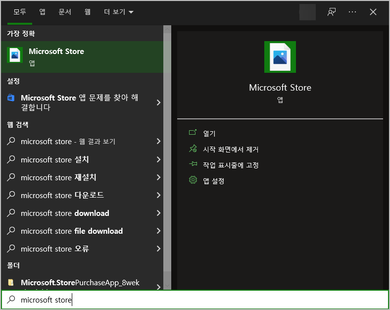Switch to the 웹 tab
390x310 pixels.
point(87,12)
